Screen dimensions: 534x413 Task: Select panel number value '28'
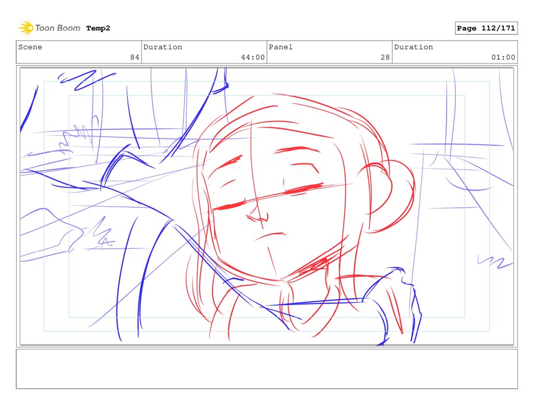pos(385,57)
